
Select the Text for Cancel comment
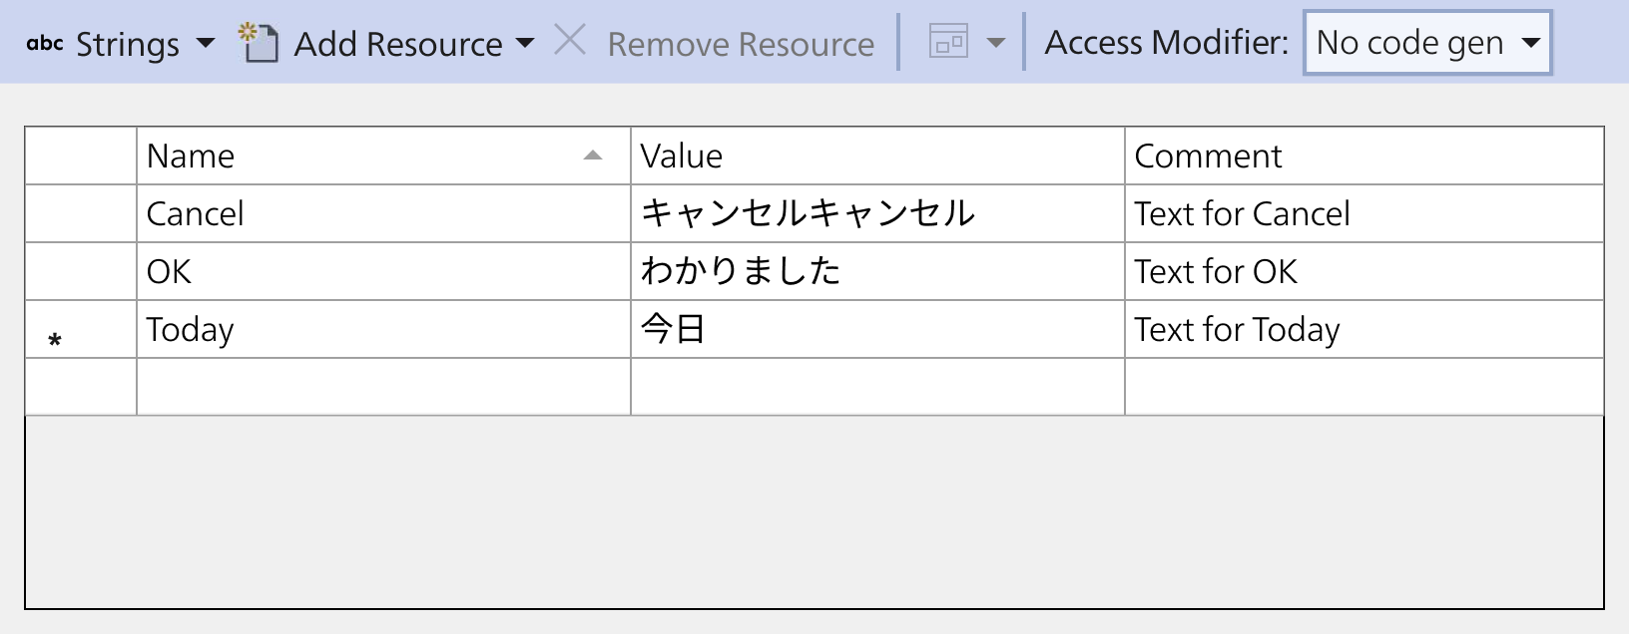click(x=1364, y=213)
